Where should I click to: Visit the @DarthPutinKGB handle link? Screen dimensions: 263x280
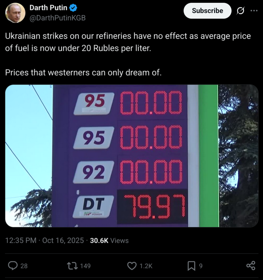[x=57, y=18]
